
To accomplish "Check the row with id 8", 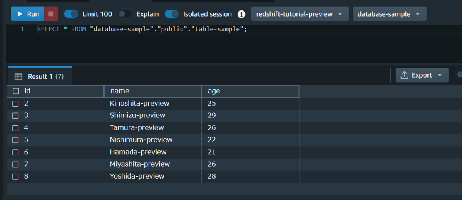I will click(x=15, y=177).
